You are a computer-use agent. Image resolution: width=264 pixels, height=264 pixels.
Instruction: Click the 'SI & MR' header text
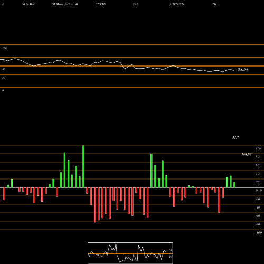click(x=28, y=4)
